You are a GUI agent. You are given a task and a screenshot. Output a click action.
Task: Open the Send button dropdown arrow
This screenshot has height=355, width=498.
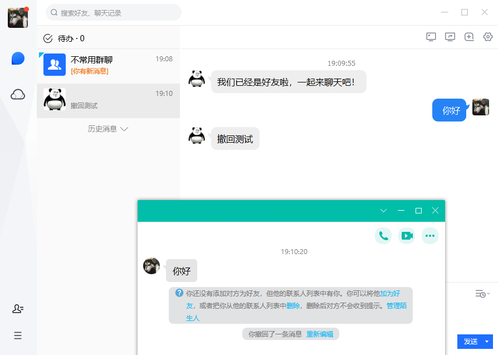pos(486,342)
